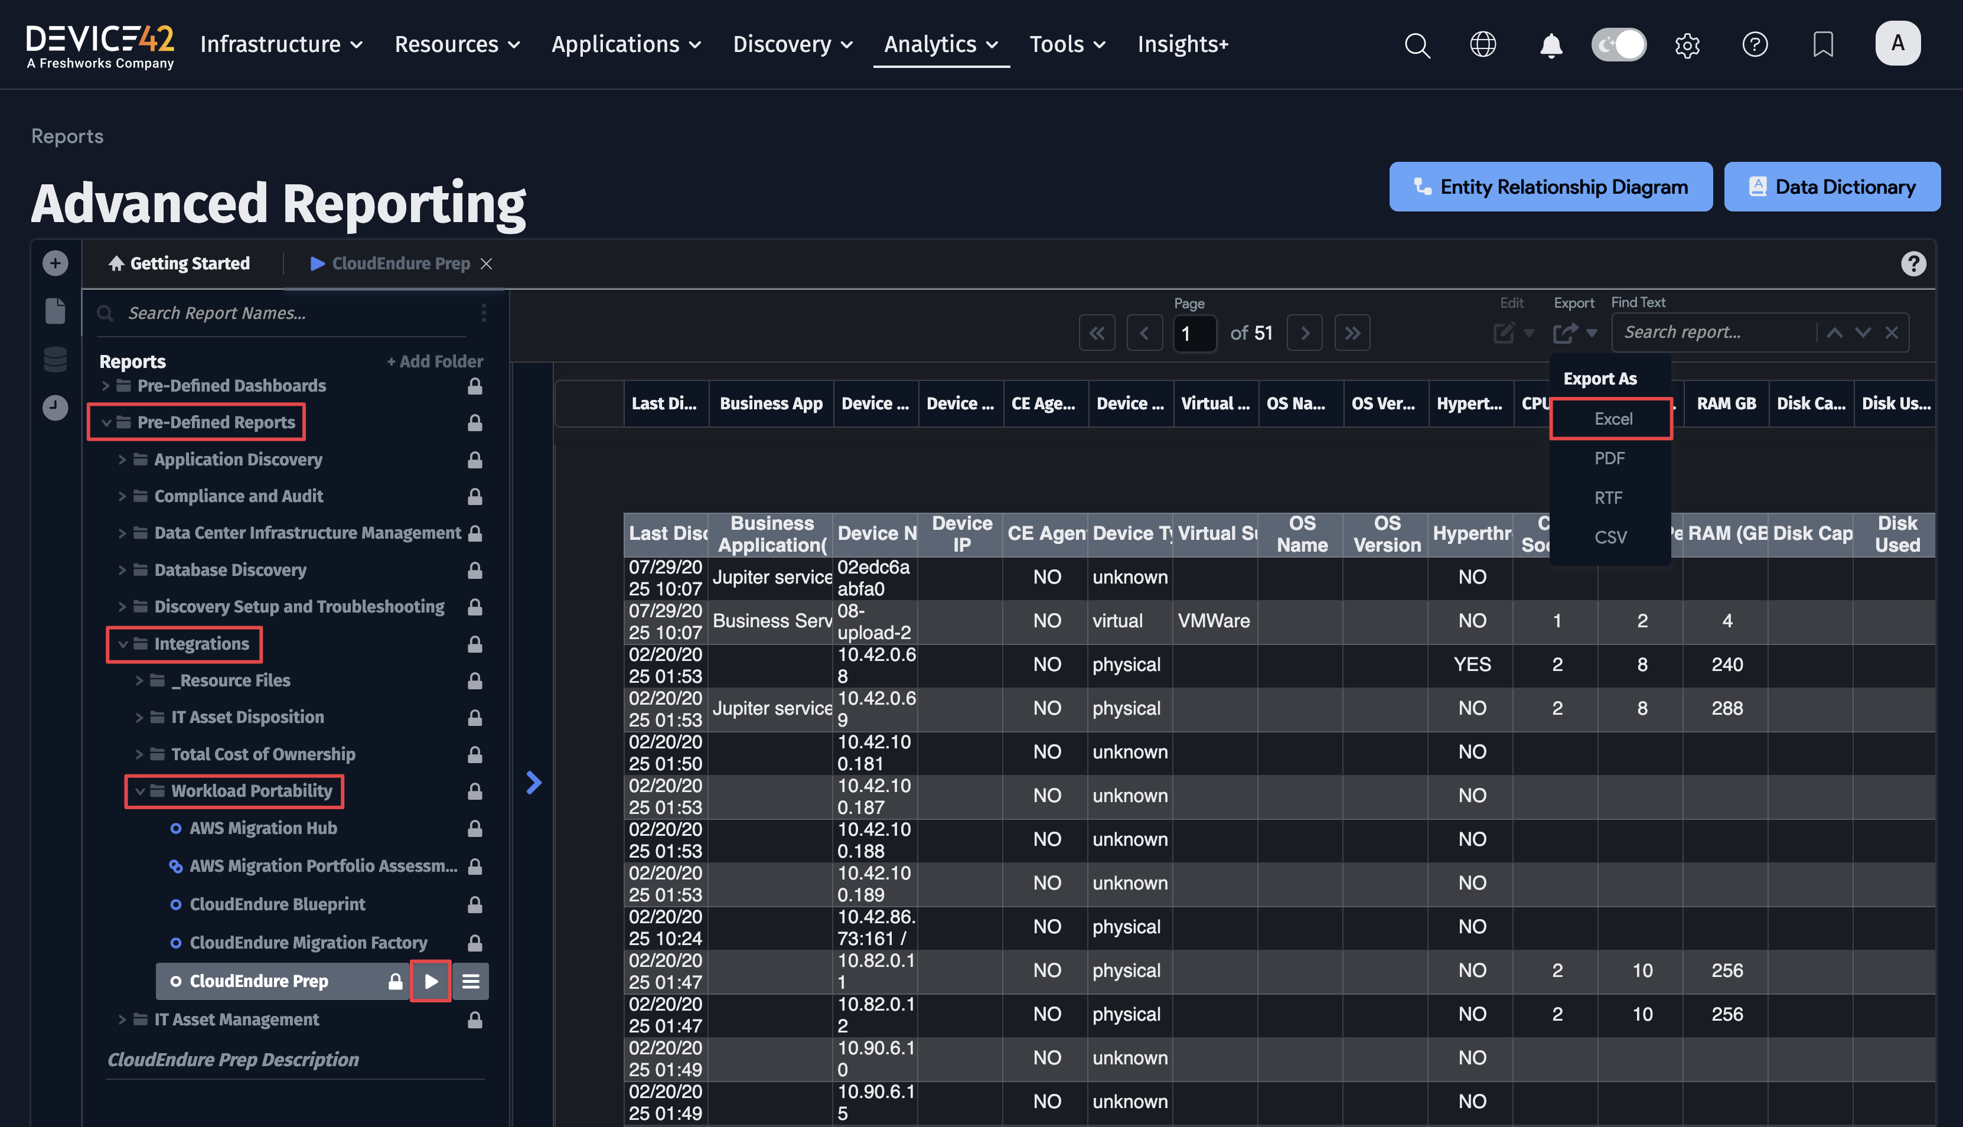The height and width of the screenshot is (1127, 1963).
Task: Open the global search magnifier icon
Action: click(1417, 45)
